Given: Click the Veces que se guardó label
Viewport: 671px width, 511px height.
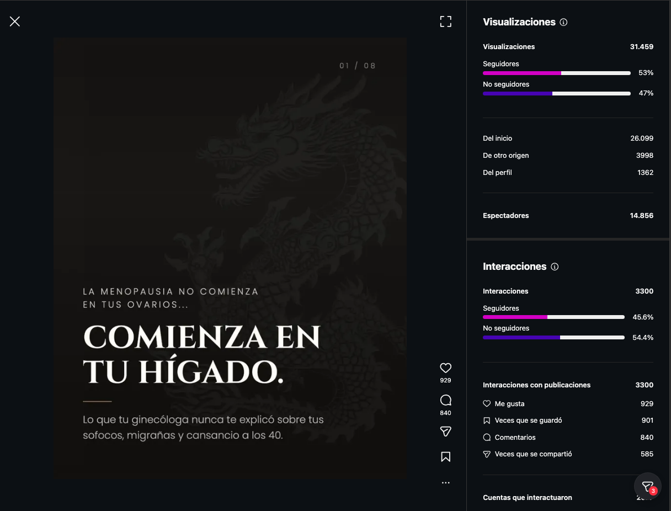Looking at the screenshot, I should click(x=529, y=420).
